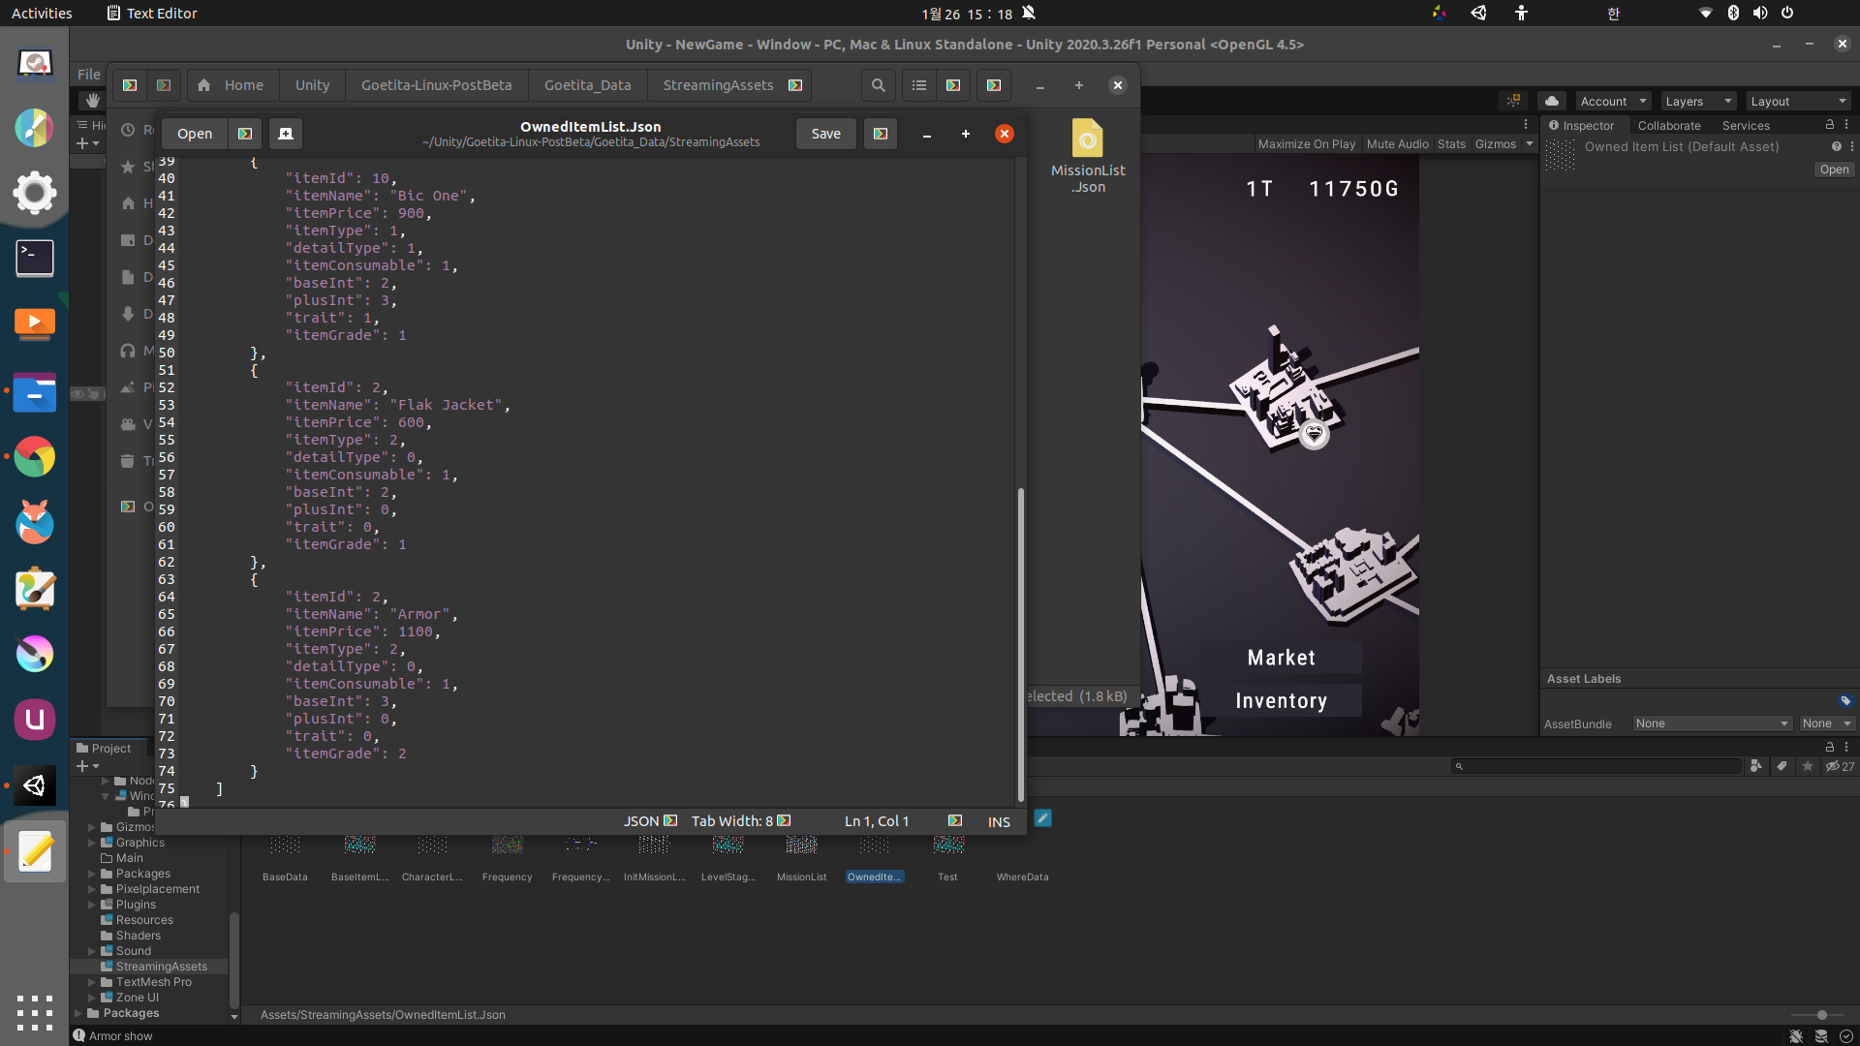This screenshot has width=1860, height=1046.
Task: Click Open button in text editor
Action: (195, 134)
